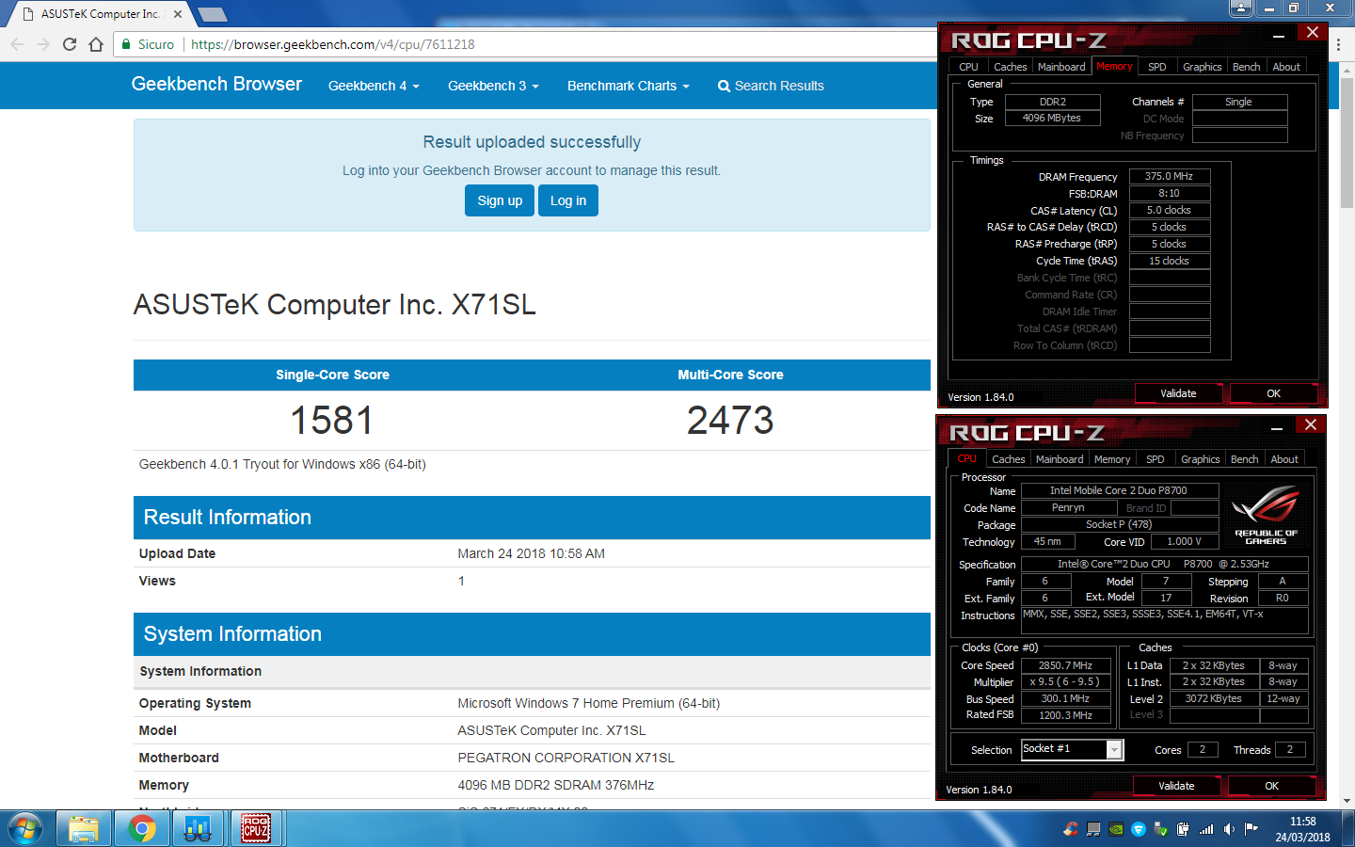Viewport: 1355px width, 847px height.
Task: Switch to Bench tab in lower CPU-Z window
Action: point(1244,459)
